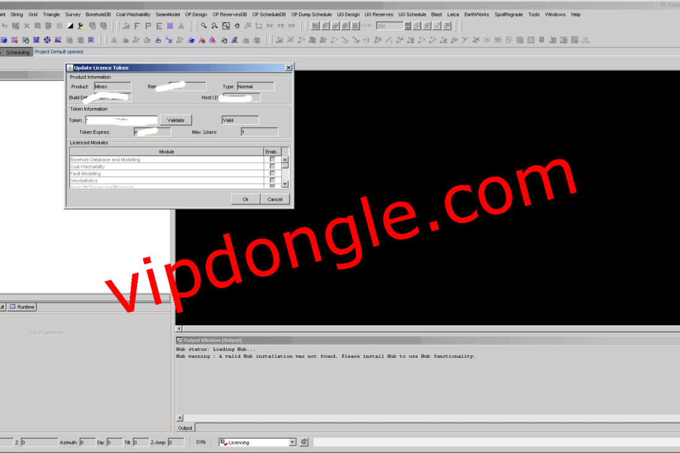Switch to the Runtime tab
This screenshot has height=453, width=680.
[22, 307]
